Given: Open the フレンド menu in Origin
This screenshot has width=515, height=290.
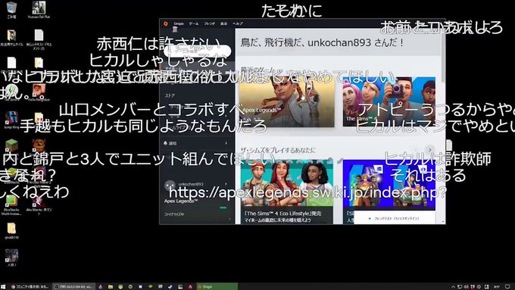Looking at the screenshot, I should [x=209, y=23].
